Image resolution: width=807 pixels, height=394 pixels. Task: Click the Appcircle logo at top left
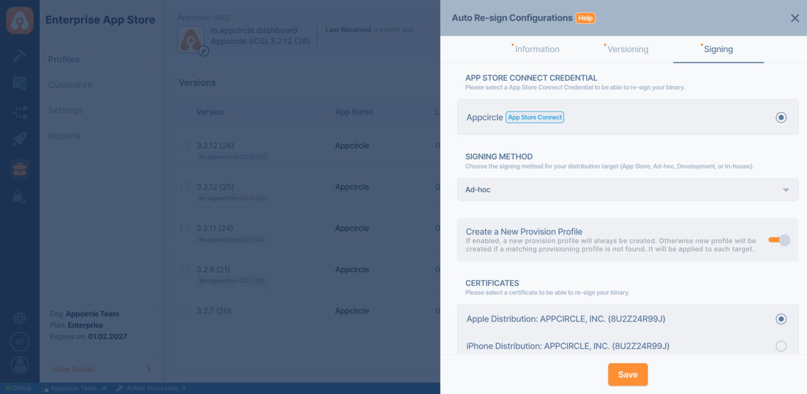click(x=20, y=20)
